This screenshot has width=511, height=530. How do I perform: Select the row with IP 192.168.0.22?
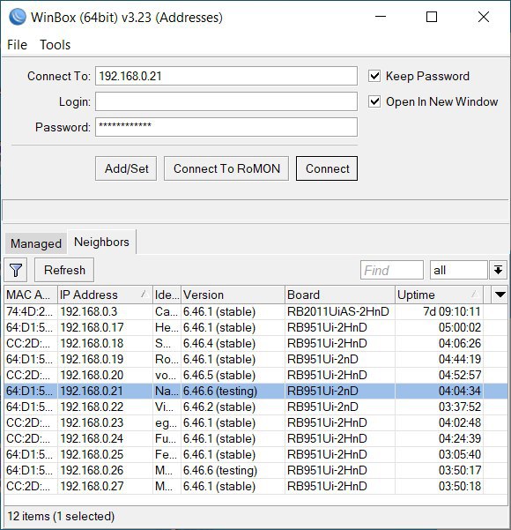coord(255,407)
